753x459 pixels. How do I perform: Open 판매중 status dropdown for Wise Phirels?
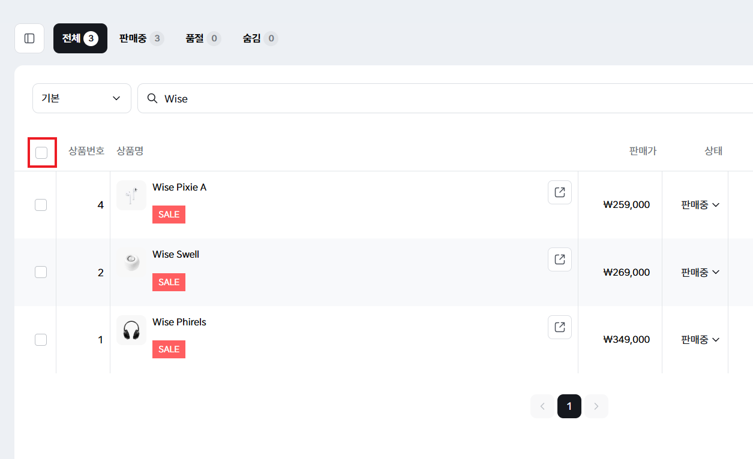(700, 340)
